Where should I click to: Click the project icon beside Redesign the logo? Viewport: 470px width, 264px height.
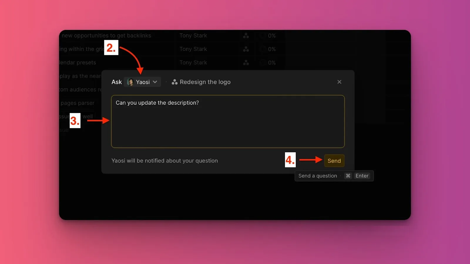coord(174,82)
